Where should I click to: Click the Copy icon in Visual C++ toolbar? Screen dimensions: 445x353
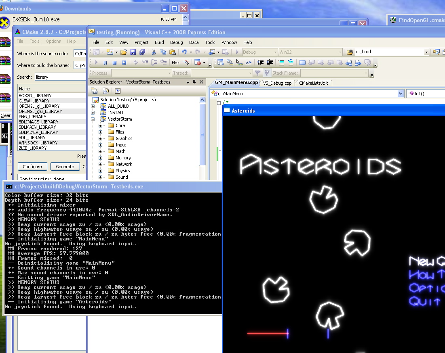tap(163, 52)
